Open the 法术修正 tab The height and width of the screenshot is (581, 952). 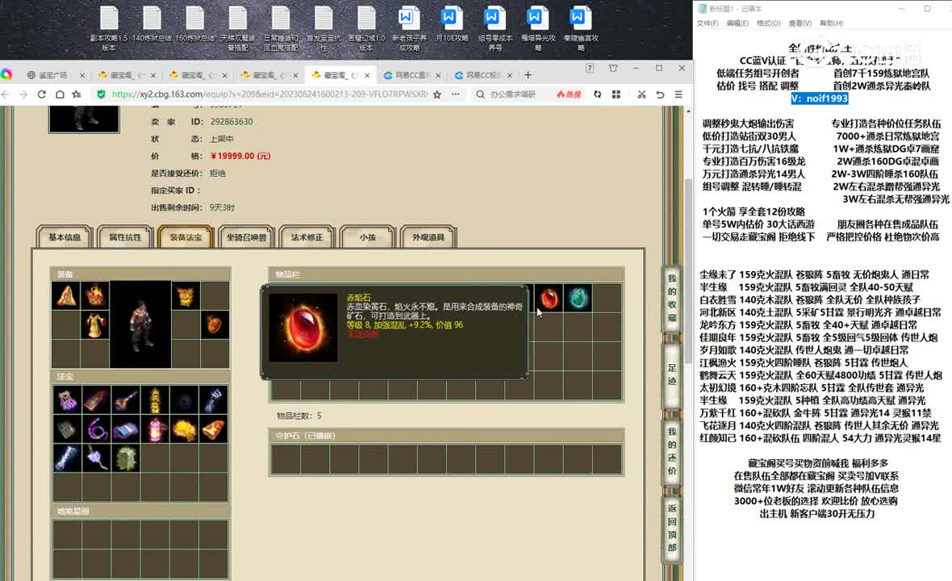(x=307, y=237)
